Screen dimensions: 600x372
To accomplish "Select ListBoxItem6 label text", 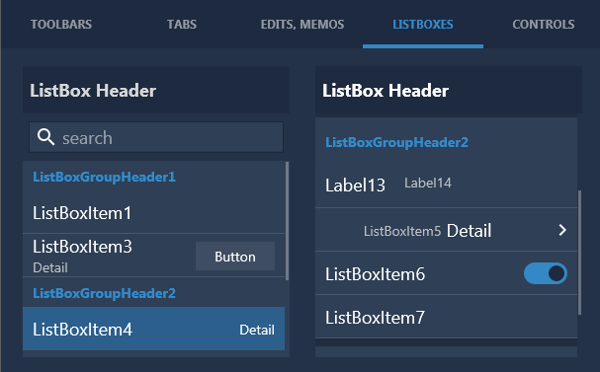I will point(375,274).
